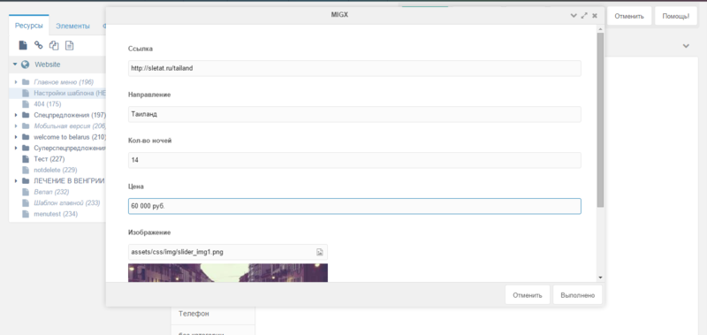
Task: Open file browser icon in image path field
Action: tap(320, 252)
